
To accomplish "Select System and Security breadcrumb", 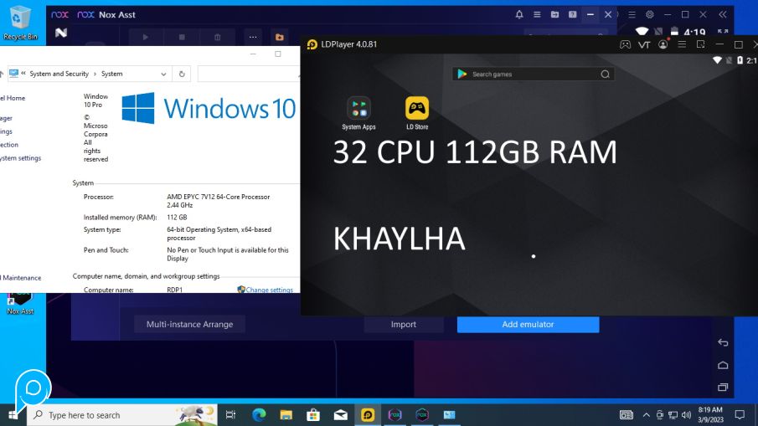I will pos(59,74).
